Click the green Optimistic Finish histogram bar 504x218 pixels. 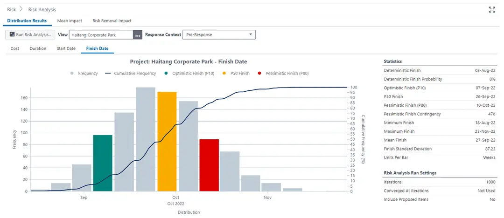click(103, 163)
